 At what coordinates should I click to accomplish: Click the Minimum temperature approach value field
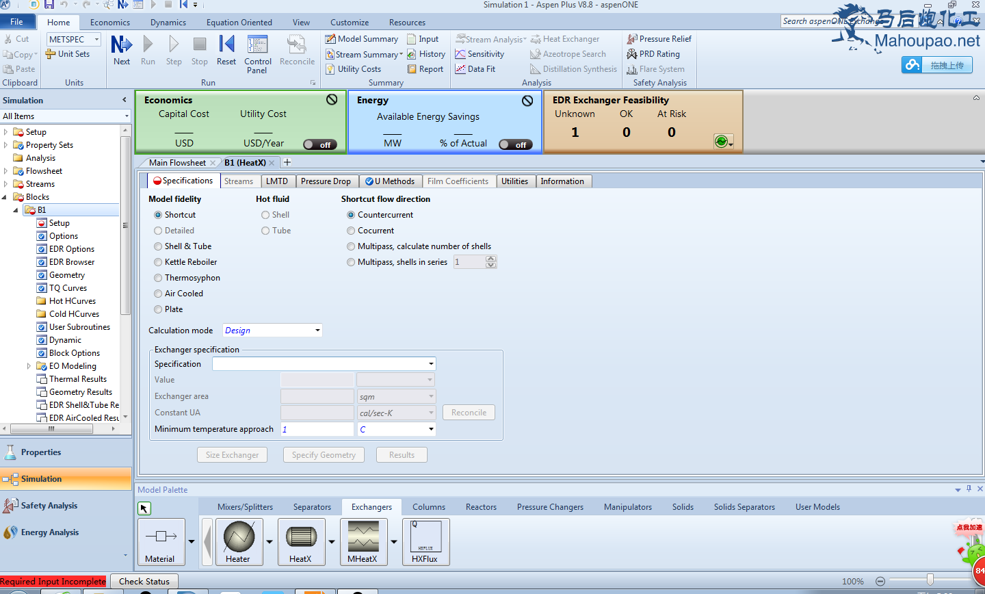tap(317, 429)
